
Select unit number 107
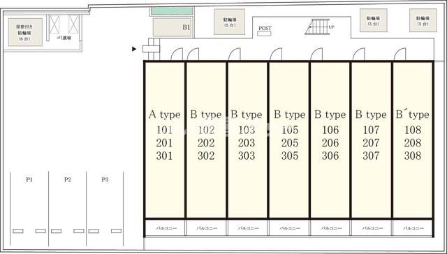(371, 130)
